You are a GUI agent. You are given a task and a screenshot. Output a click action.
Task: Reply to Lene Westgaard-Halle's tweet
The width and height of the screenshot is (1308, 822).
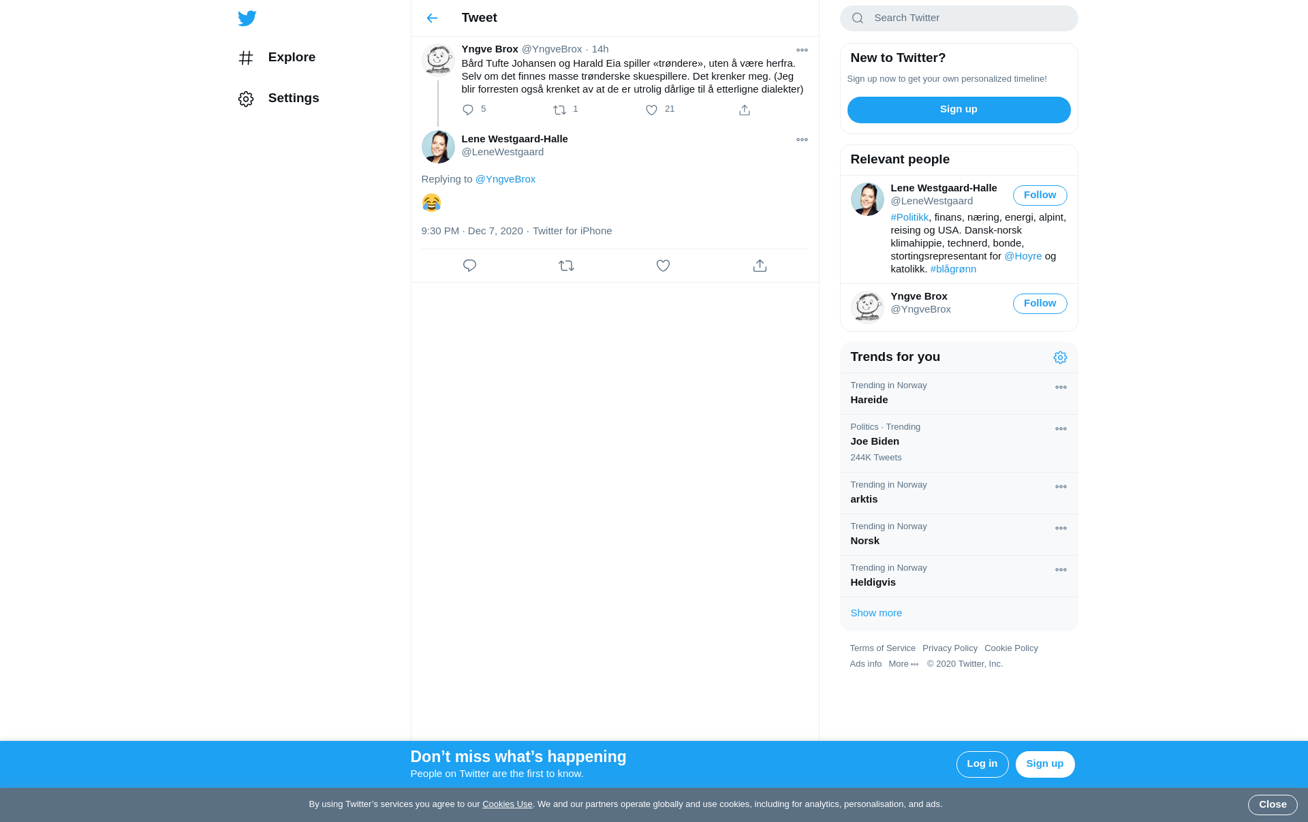tap(469, 266)
